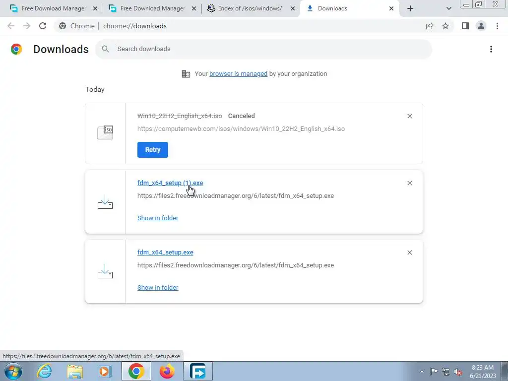
Task: Show fdm_x64_setup (1).exe in folder
Action: [x=158, y=218]
